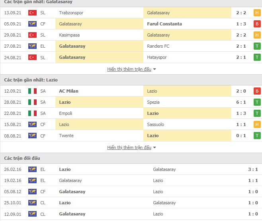The image size is (262, 221).
Task: Click the Turkey flag on Trabzonspor row
Action: click(32, 13)
